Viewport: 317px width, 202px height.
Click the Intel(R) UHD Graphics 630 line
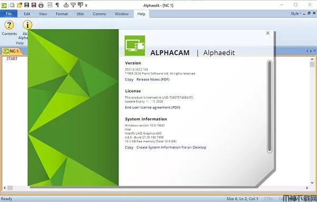[x=143, y=133]
